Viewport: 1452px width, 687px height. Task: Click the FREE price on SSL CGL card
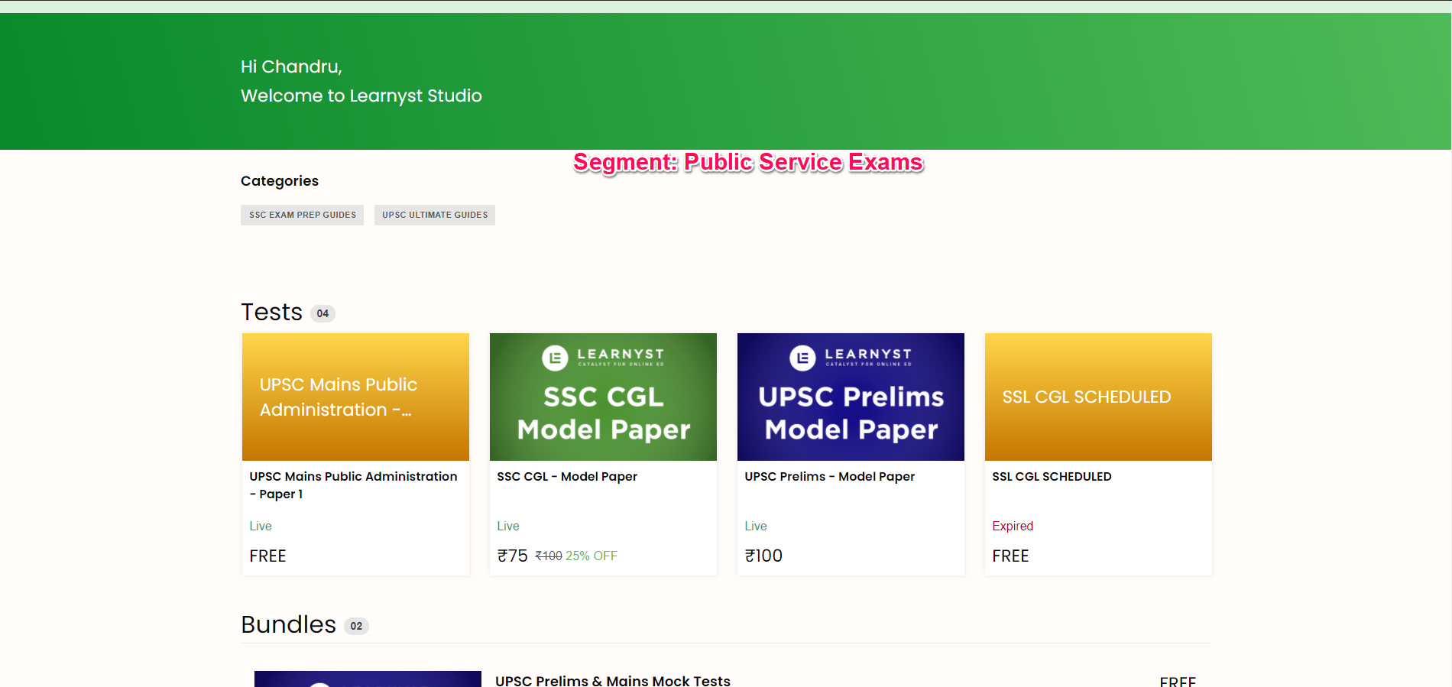pos(1010,556)
